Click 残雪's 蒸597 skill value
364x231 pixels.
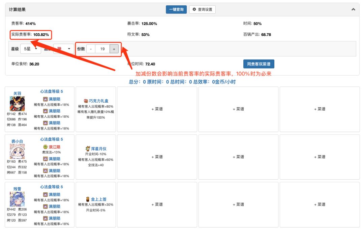click(22, 220)
